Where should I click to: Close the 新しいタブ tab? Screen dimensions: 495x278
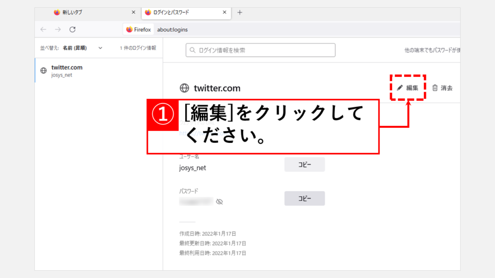pyautogui.click(x=133, y=13)
